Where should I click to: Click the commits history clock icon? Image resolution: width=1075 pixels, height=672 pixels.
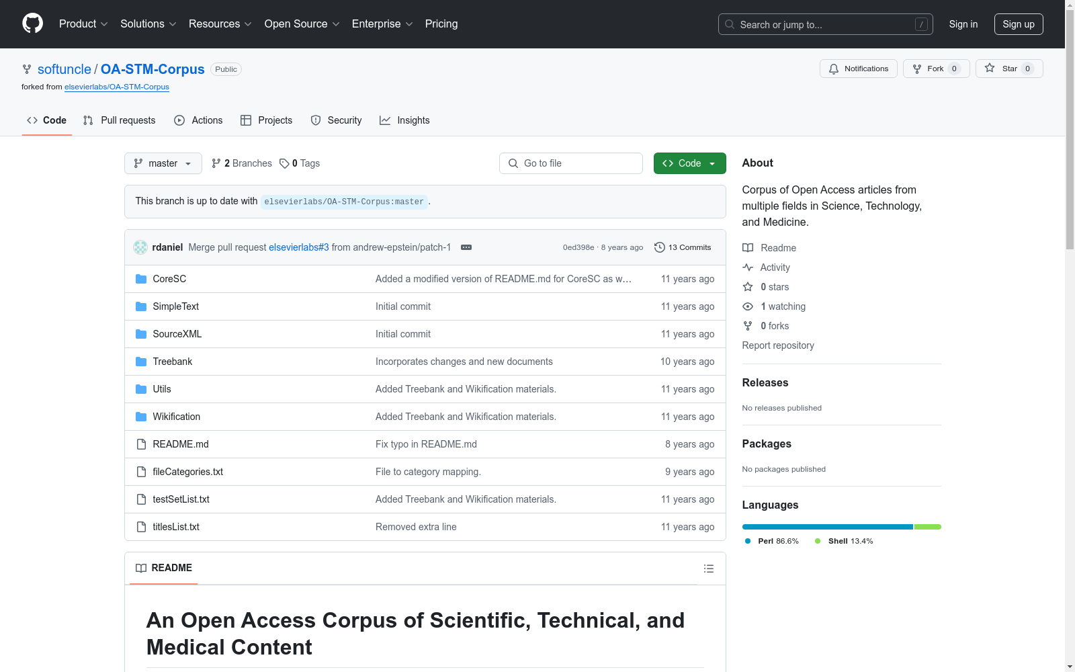click(x=660, y=247)
